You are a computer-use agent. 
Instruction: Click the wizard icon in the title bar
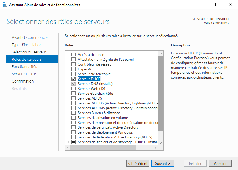click(5, 5)
